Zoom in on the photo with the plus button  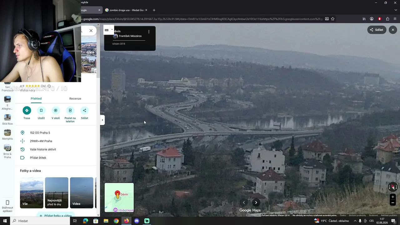pos(393,197)
